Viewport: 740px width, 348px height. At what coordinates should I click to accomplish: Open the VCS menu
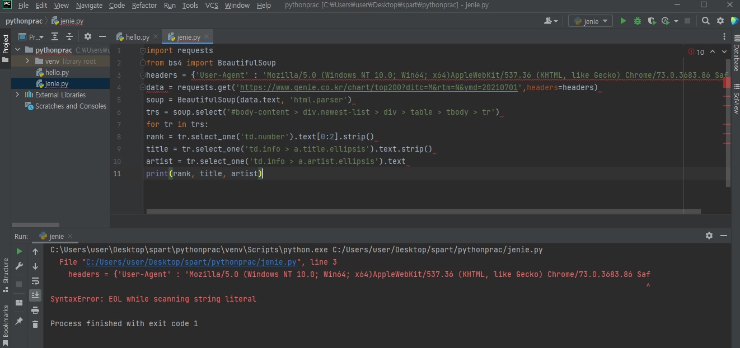(212, 5)
